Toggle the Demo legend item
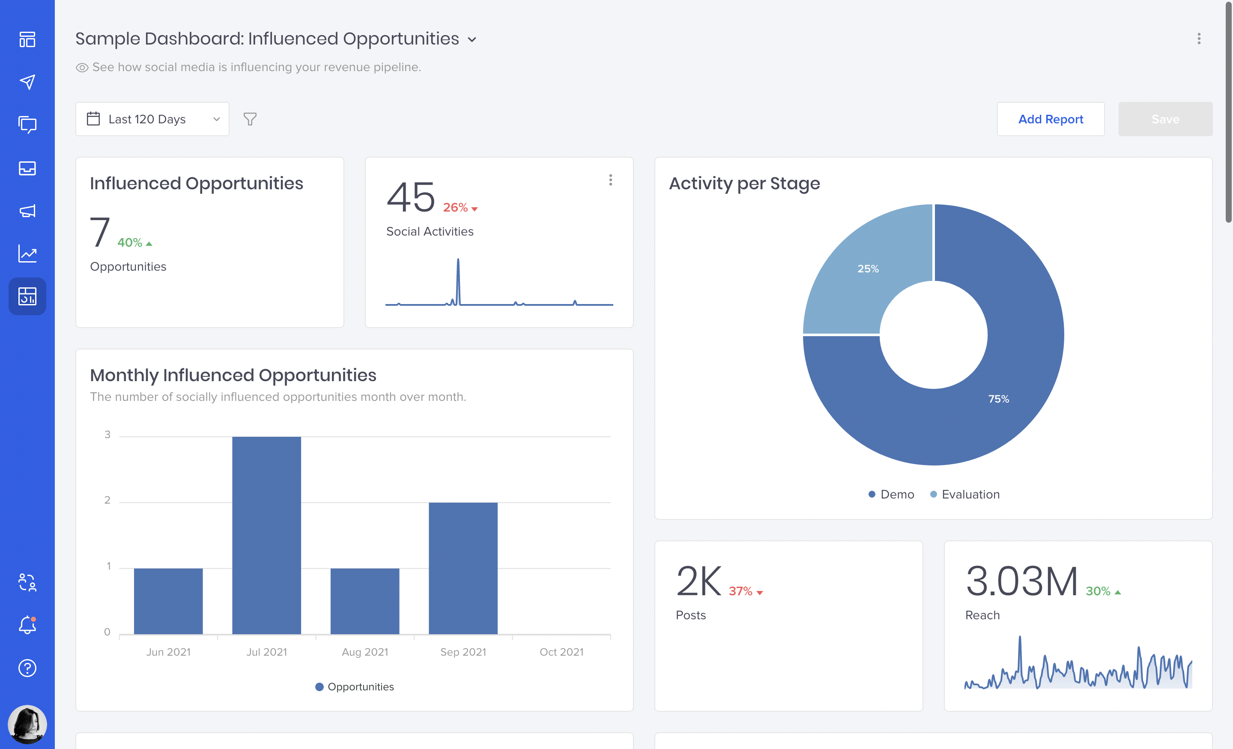This screenshot has height=749, width=1233. pyautogui.click(x=891, y=494)
